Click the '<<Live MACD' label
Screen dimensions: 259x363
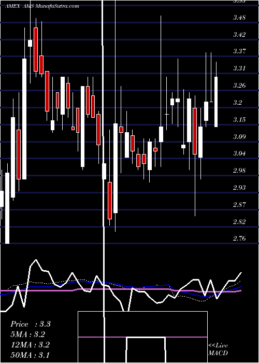pos(218,349)
